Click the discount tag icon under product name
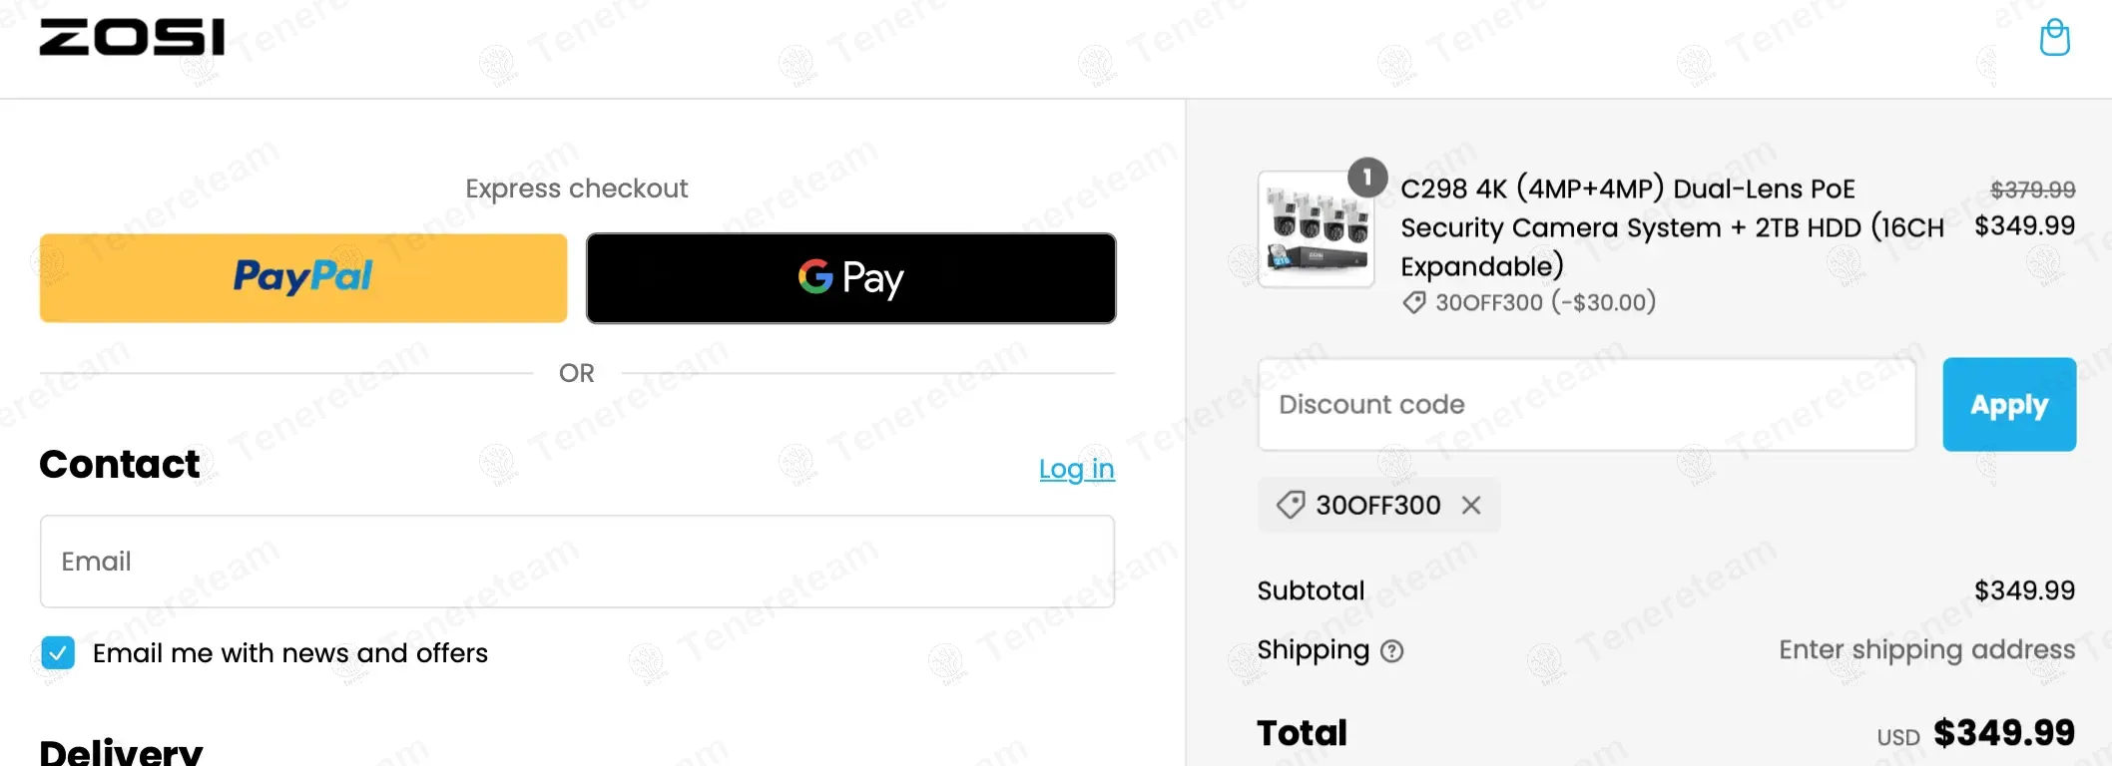The image size is (2112, 766). (1413, 302)
